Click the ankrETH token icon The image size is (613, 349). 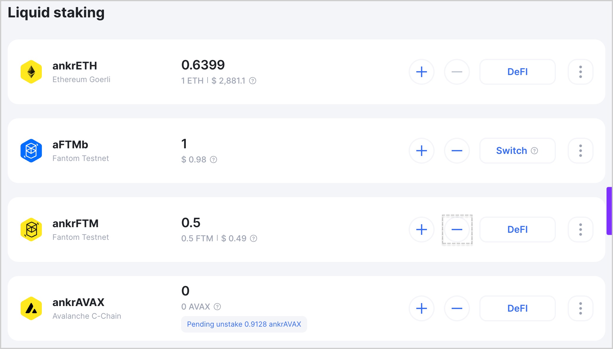click(x=31, y=72)
